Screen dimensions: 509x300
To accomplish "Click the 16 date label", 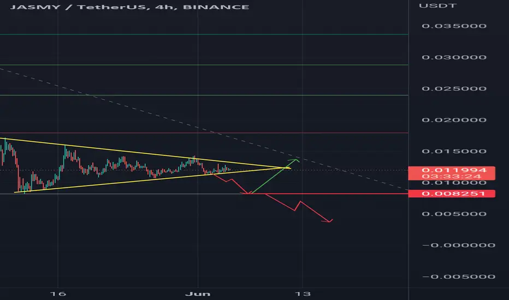I will [x=58, y=294].
